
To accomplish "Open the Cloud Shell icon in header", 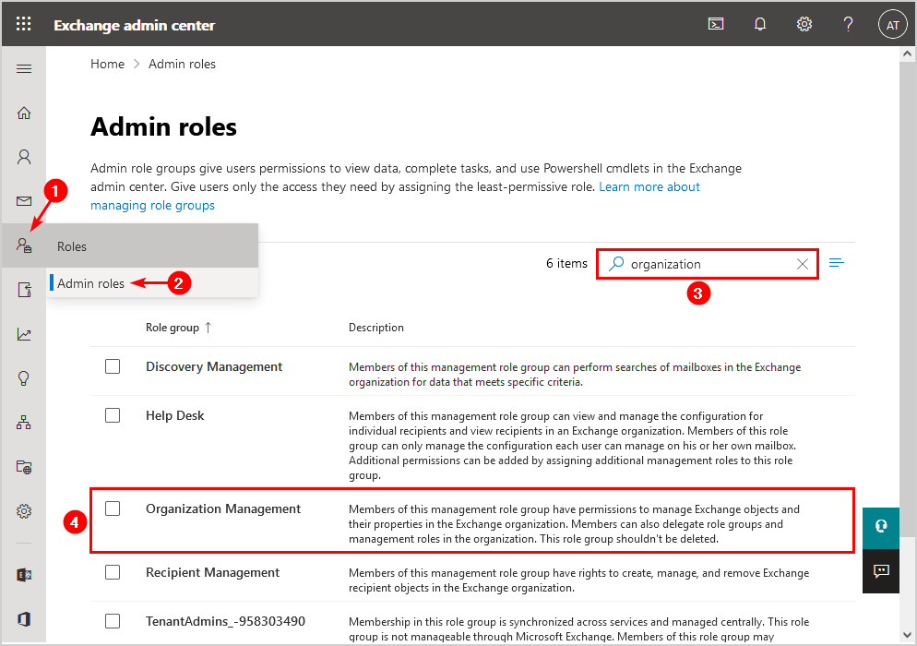I will (x=716, y=24).
